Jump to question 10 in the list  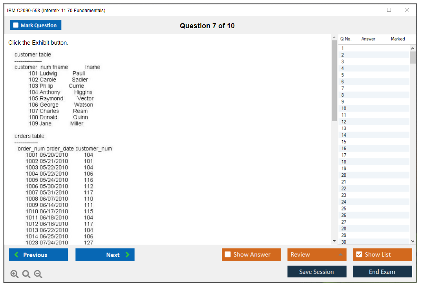point(344,108)
